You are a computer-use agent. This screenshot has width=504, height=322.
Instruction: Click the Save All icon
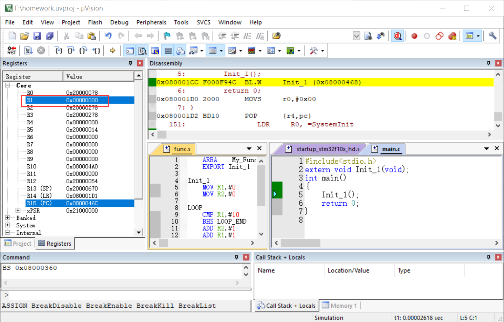50,36
